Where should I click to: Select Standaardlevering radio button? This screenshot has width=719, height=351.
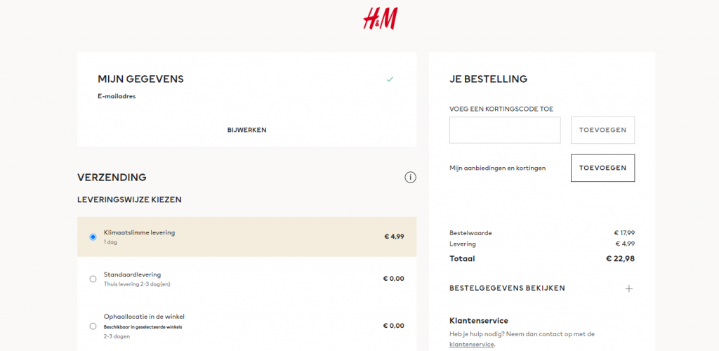[93, 279]
